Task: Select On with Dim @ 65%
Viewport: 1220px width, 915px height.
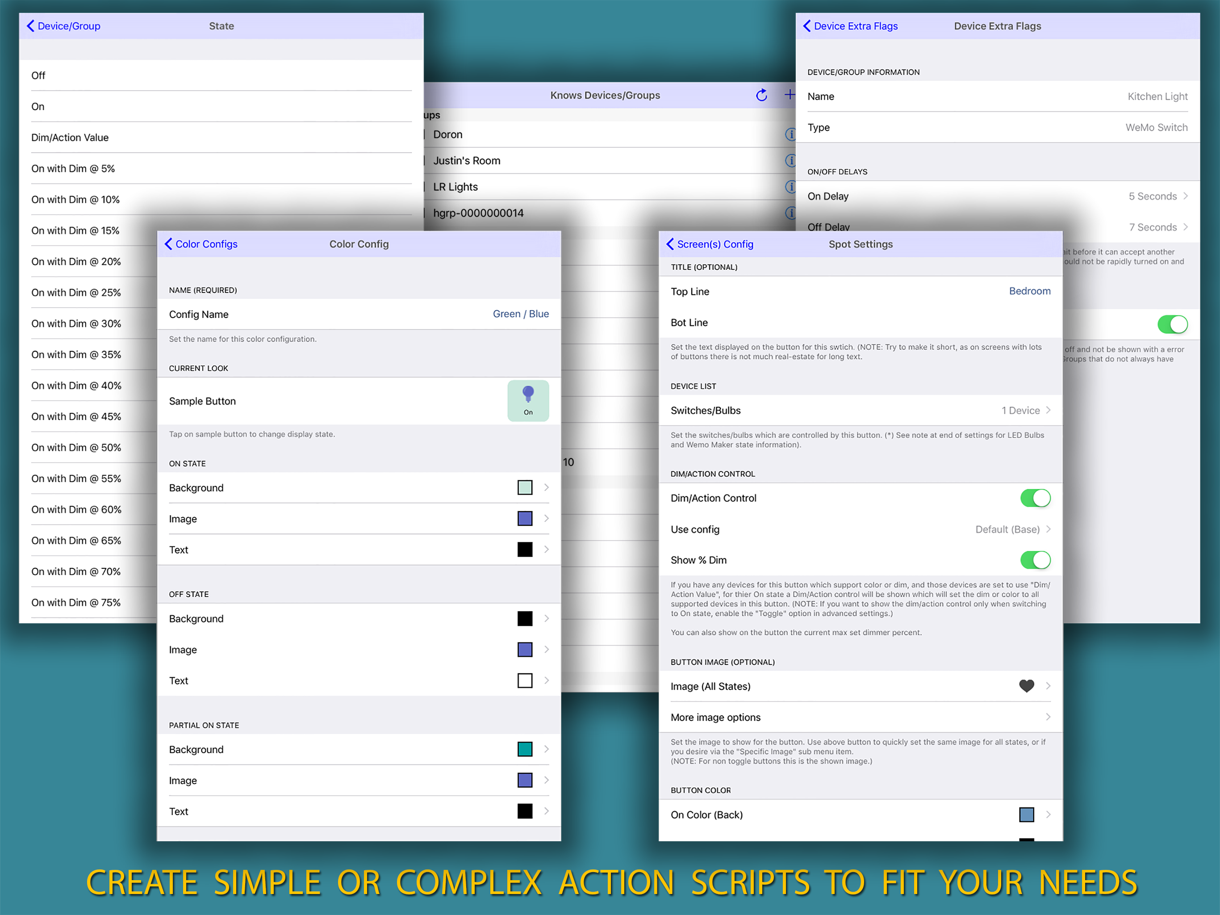Action: [88, 540]
